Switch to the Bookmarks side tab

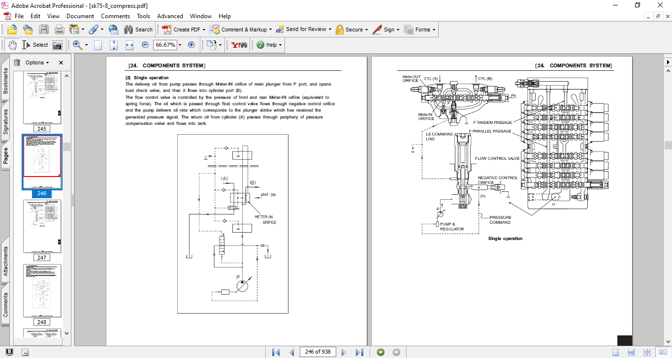tap(6, 81)
